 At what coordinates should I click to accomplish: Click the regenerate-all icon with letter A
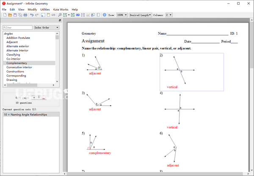tap(73, 15)
